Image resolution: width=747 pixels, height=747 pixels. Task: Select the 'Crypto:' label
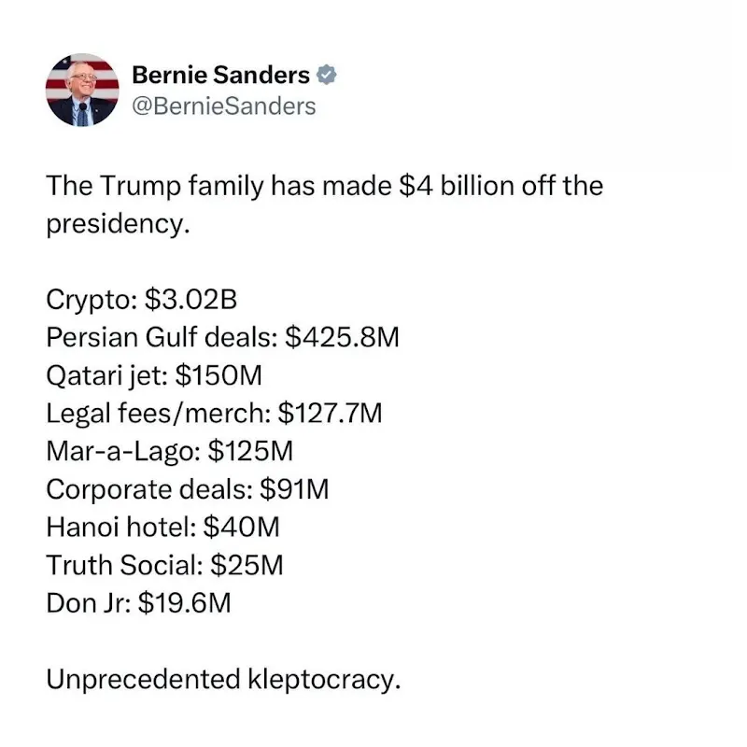pos(92,300)
